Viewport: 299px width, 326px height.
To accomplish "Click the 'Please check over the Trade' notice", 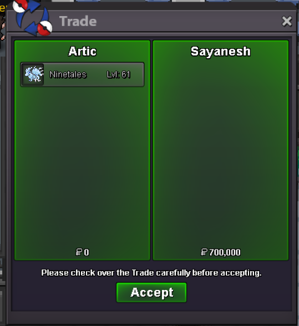I will (x=151, y=273).
